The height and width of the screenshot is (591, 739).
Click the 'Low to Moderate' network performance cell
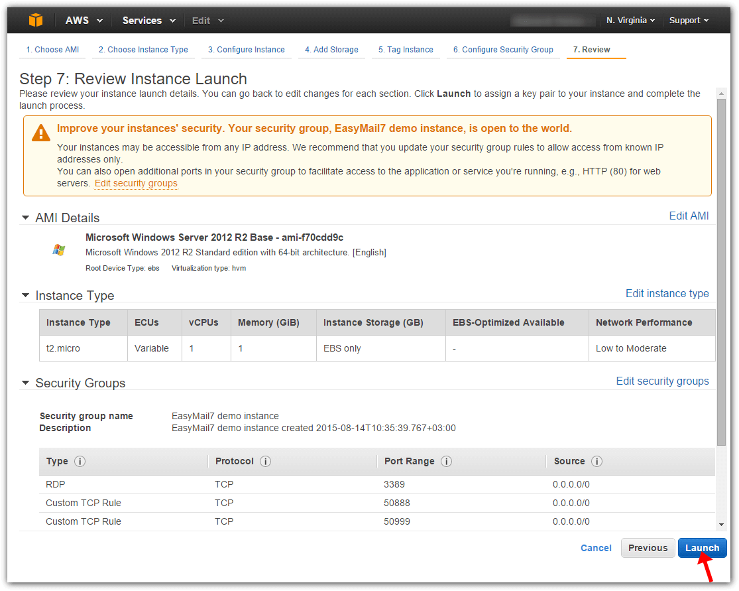[x=652, y=348]
